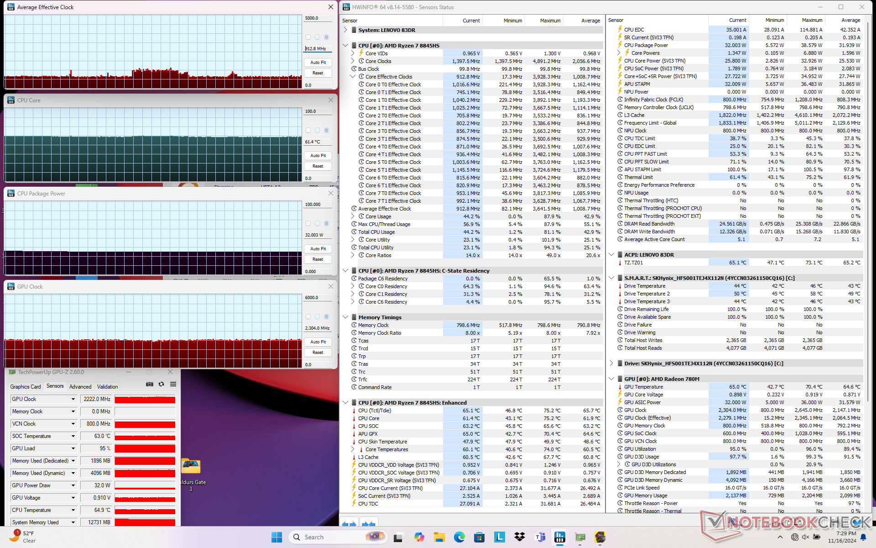The image size is (876, 548).
Task: Open the desktop folder icon above 'ldurs Gate 3'
Action: pyautogui.click(x=191, y=466)
